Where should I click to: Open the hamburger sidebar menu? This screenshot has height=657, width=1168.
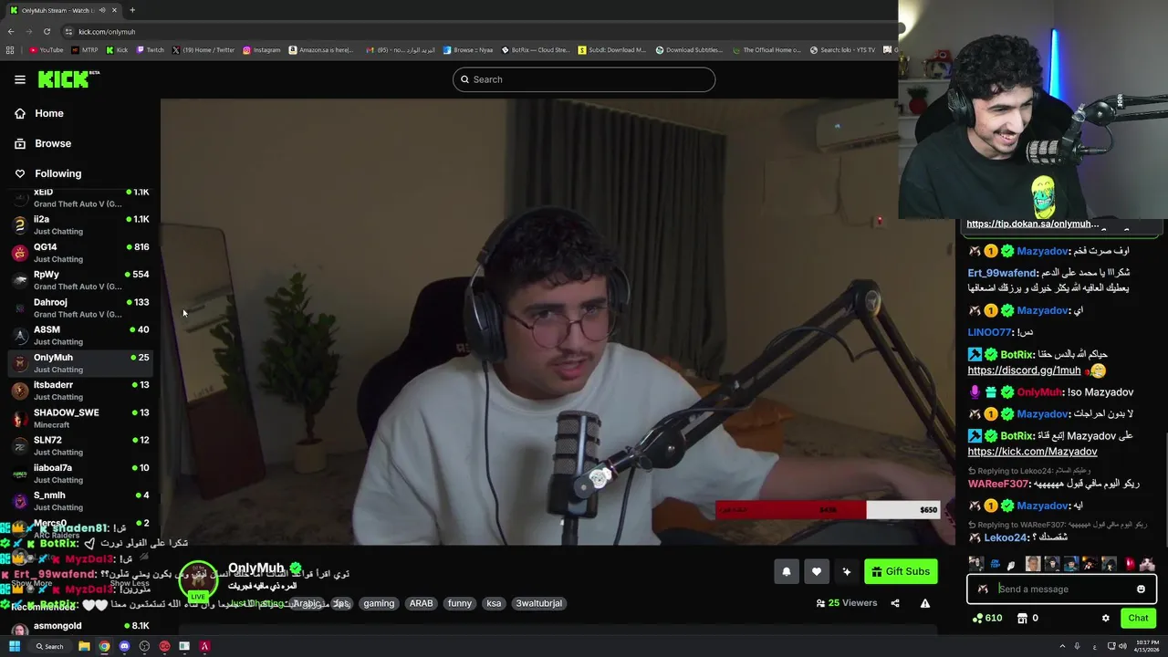click(x=20, y=79)
